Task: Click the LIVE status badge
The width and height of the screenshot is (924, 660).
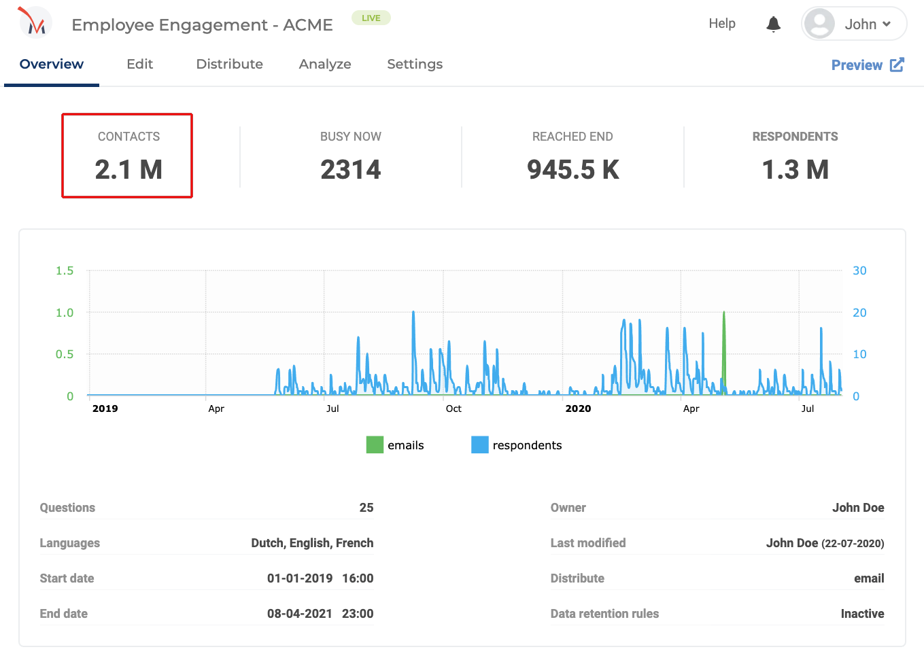Action: pos(371,18)
